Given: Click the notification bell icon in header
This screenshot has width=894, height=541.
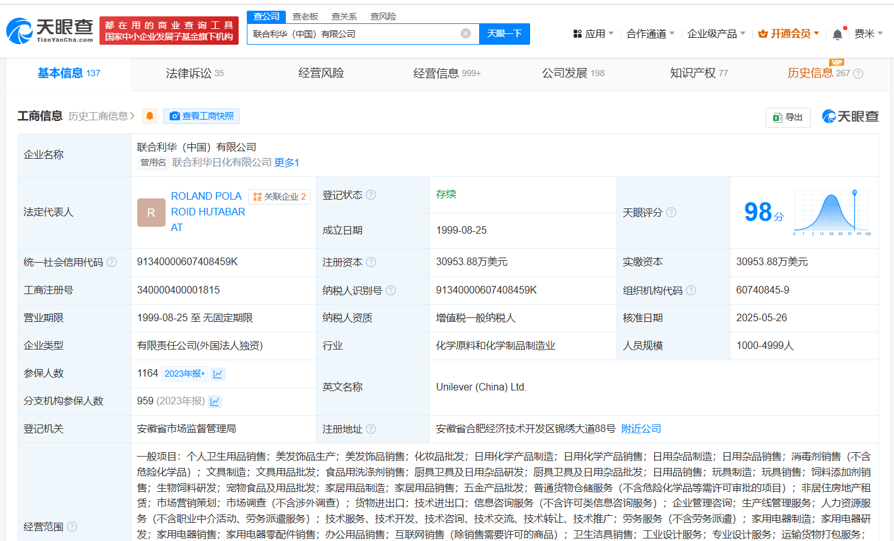Looking at the screenshot, I should point(837,34).
